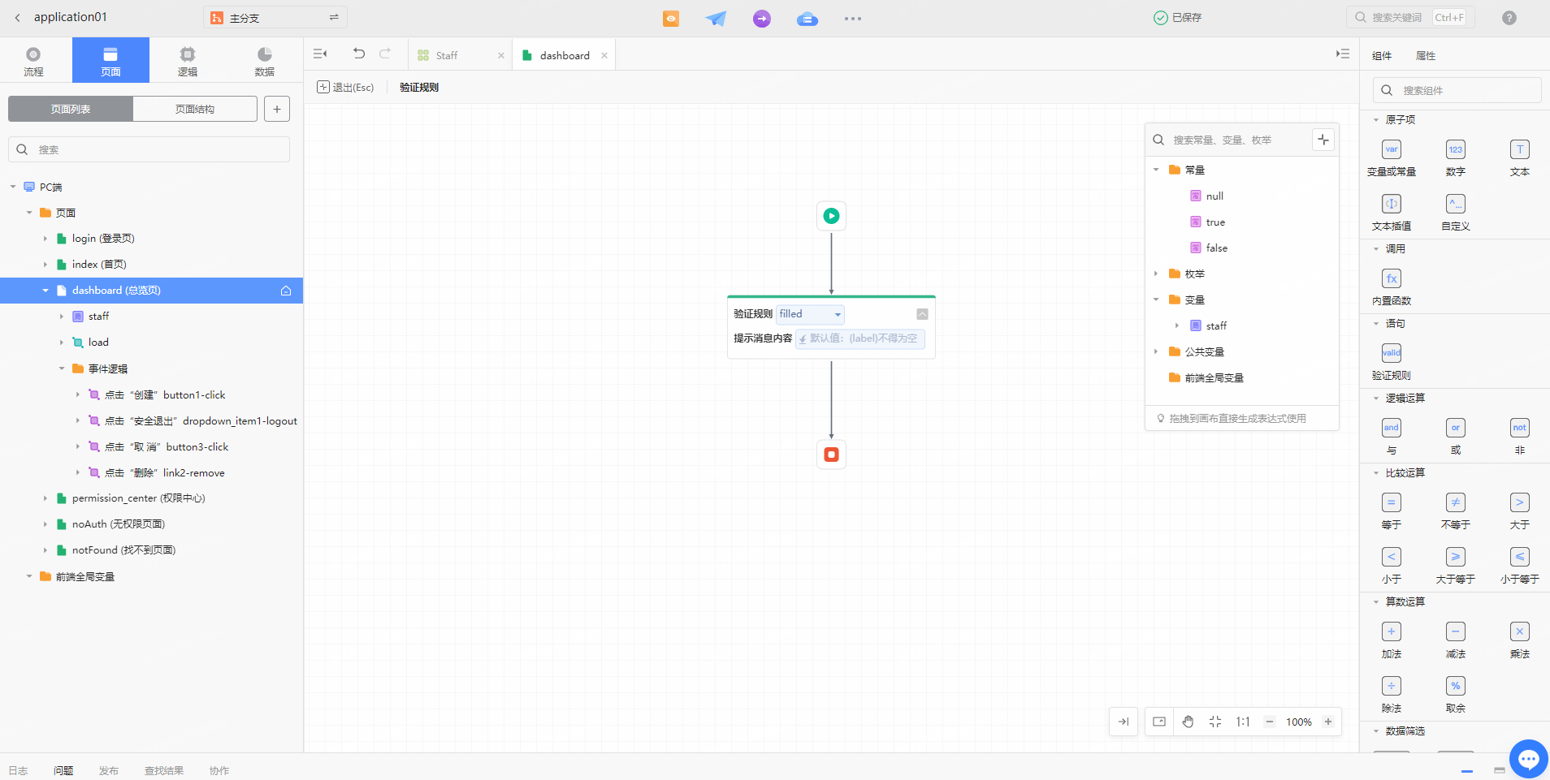The height and width of the screenshot is (780, 1550).
Task: Click the paper plane publish icon
Action: (716, 18)
